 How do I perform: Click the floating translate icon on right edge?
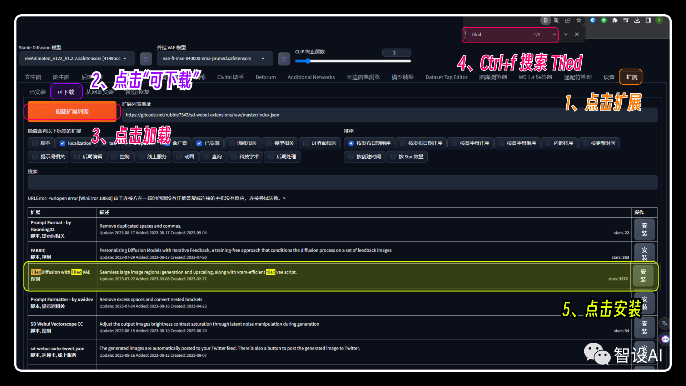tap(665, 323)
